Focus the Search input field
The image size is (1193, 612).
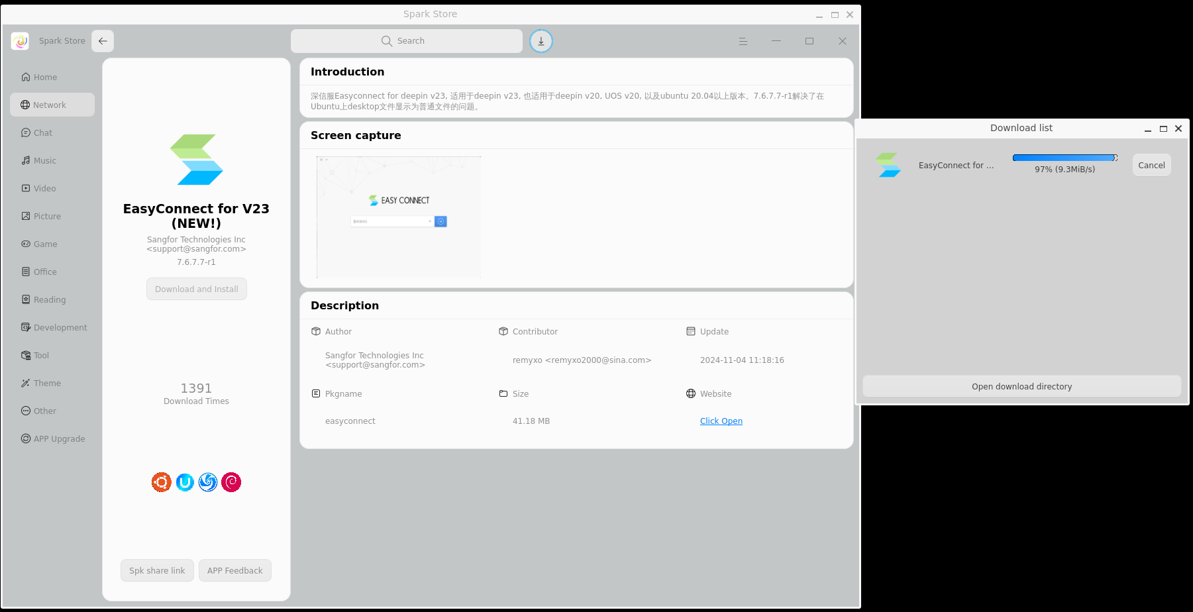(x=407, y=41)
